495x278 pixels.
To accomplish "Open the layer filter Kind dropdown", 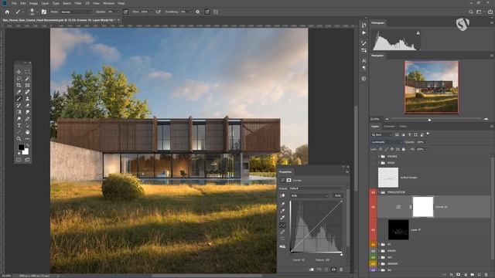I will coord(381,134).
